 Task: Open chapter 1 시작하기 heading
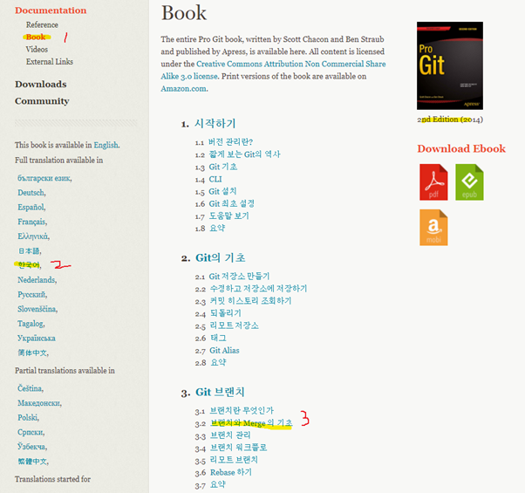pyautogui.click(x=215, y=124)
